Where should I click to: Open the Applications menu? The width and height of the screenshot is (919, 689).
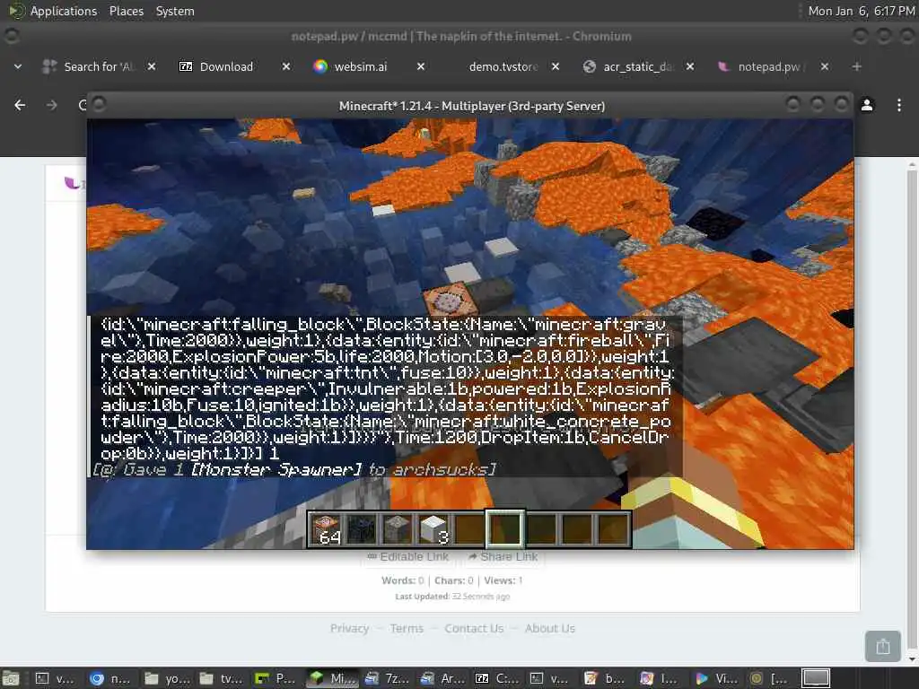pos(64,11)
